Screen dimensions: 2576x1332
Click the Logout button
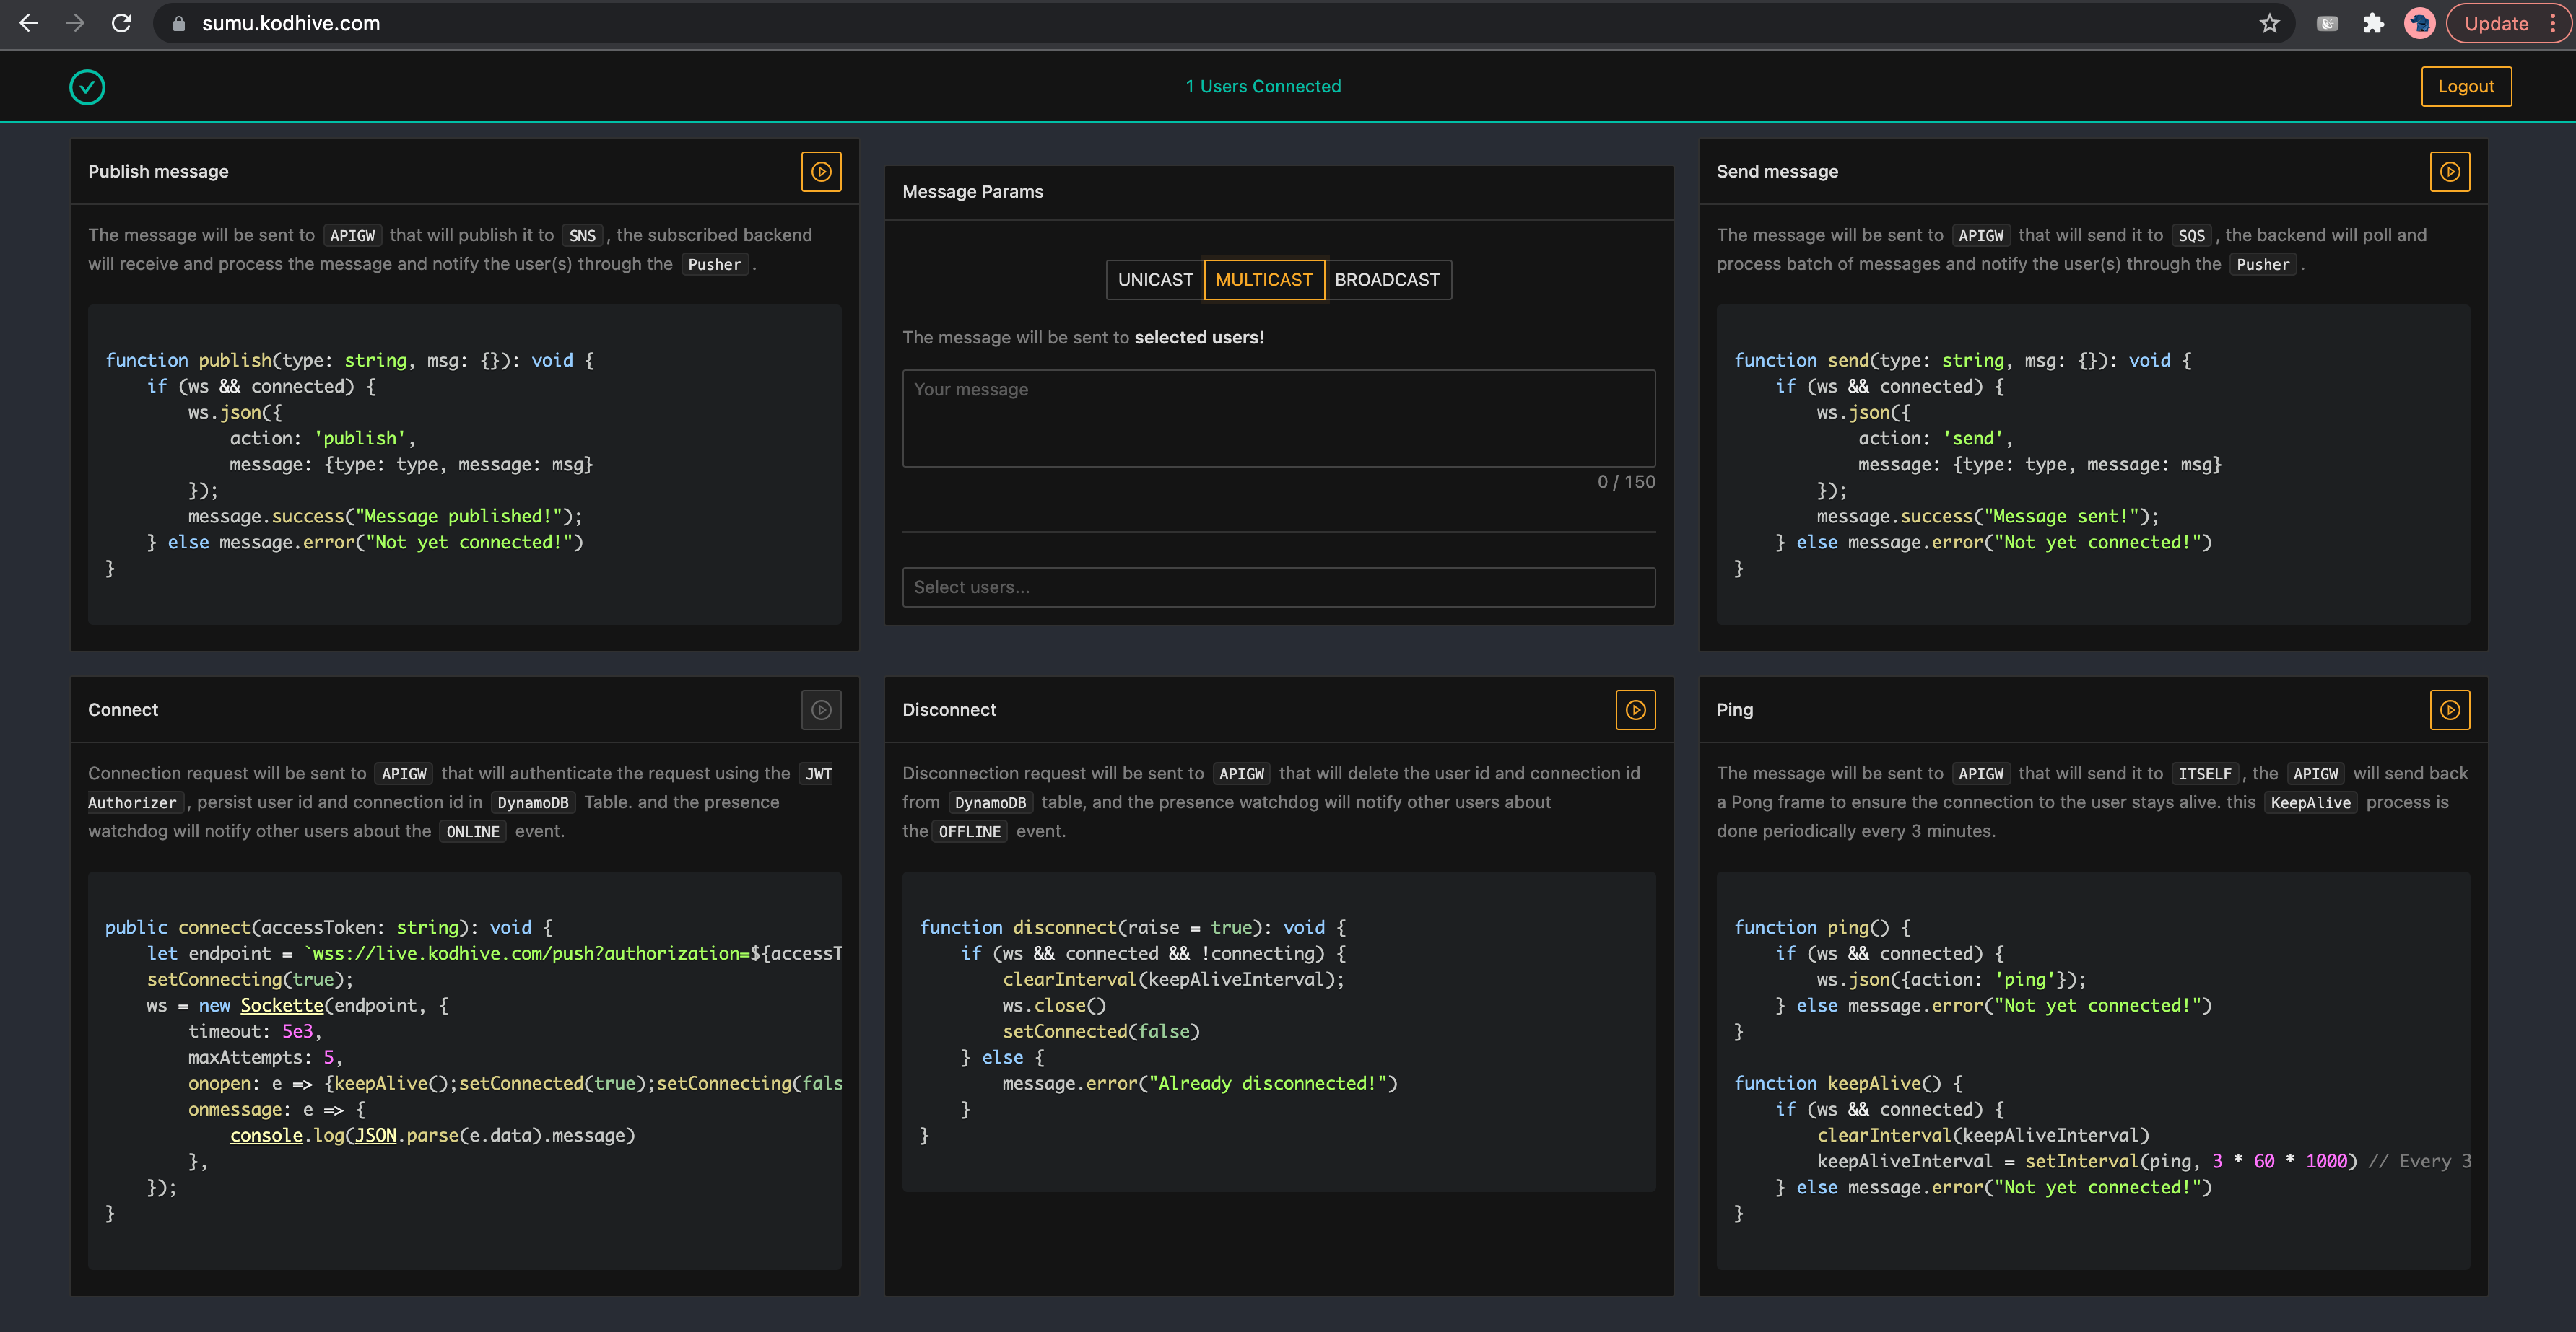[2466, 87]
